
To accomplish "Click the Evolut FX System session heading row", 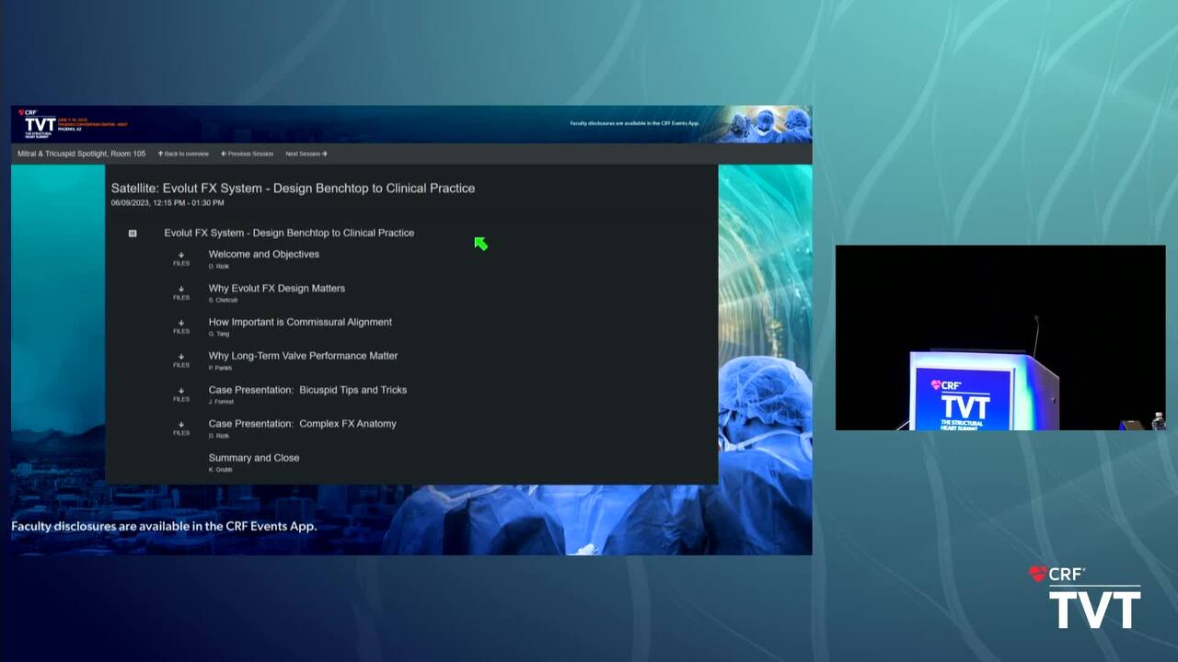I will (289, 233).
